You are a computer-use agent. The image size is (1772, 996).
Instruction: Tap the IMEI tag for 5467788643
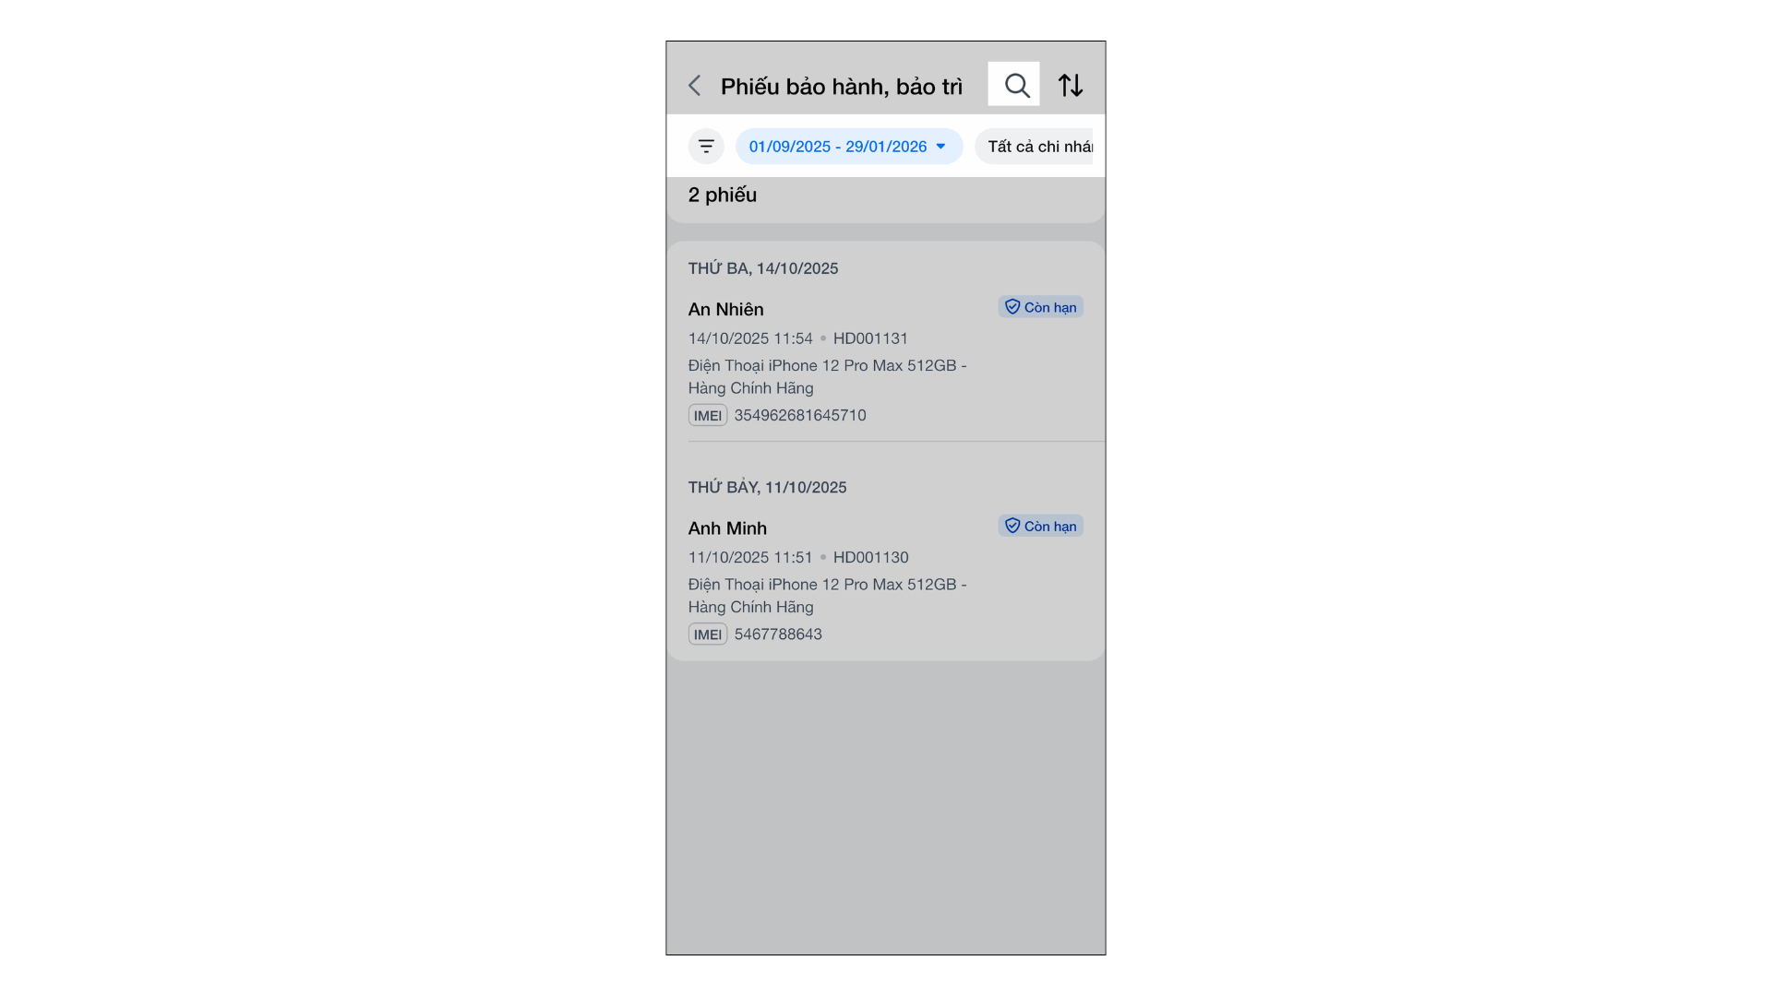[x=708, y=634]
